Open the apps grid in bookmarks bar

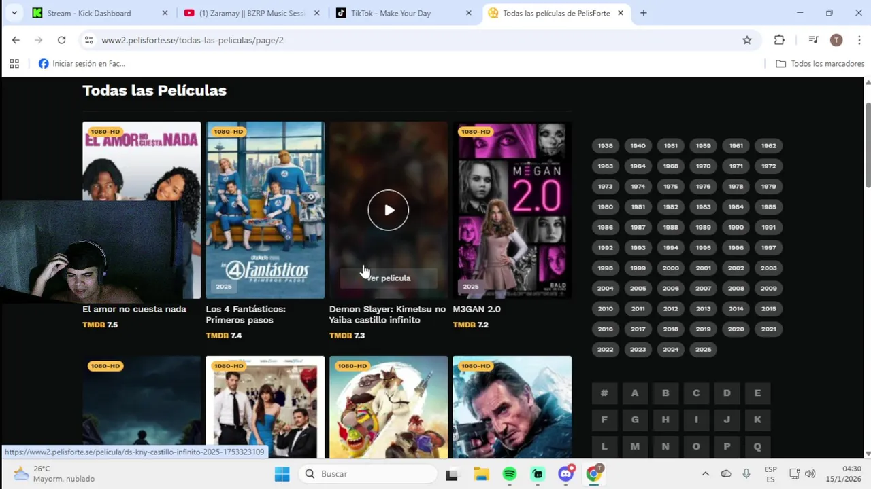pos(14,63)
